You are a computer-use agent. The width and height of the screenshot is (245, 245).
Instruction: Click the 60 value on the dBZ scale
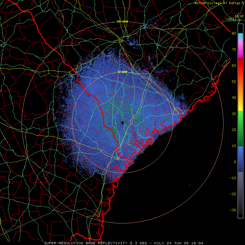pos(234,66)
